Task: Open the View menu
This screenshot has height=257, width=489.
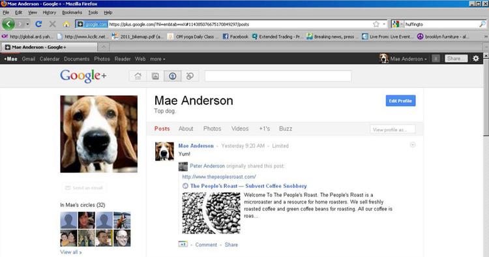Action: tap(33, 12)
